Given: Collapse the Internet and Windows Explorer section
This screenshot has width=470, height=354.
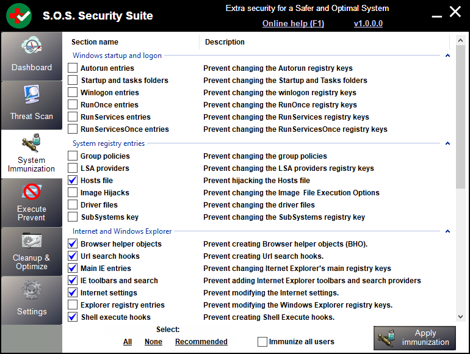Looking at the screenshot, I should pos(447,231).
